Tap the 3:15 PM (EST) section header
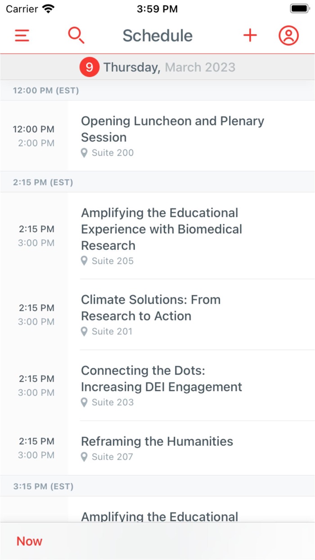This screenshot has height=560, width=315. pyautogui.click(x=43, y=487)
